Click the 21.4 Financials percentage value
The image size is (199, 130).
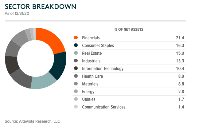180,38
